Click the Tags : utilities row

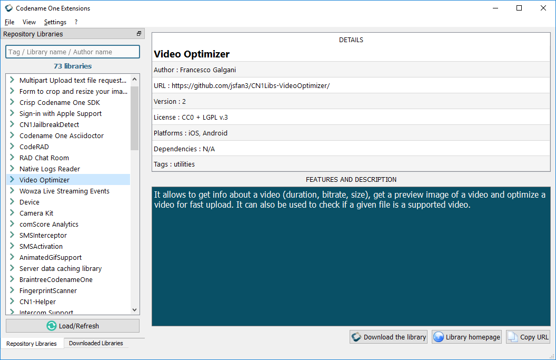tap(351, 164)
